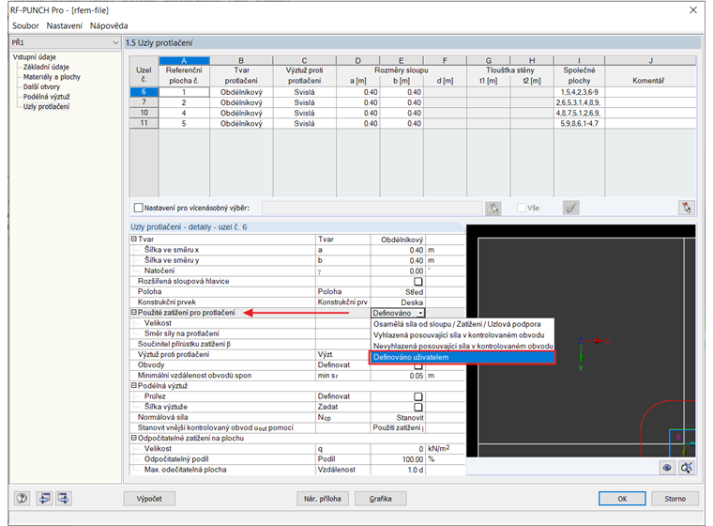Screen dimensions: 713x526
Task: Click the Grafika button
Action: coord(380,499)
